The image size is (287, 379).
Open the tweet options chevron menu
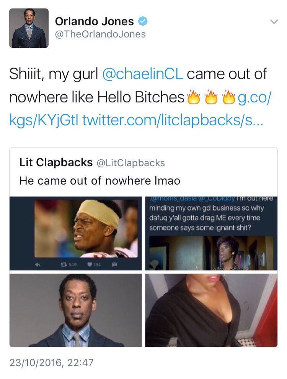click(274, 22)
